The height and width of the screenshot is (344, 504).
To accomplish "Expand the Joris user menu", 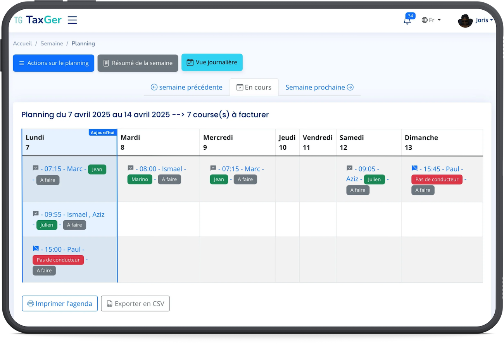I will coord(484,20).
